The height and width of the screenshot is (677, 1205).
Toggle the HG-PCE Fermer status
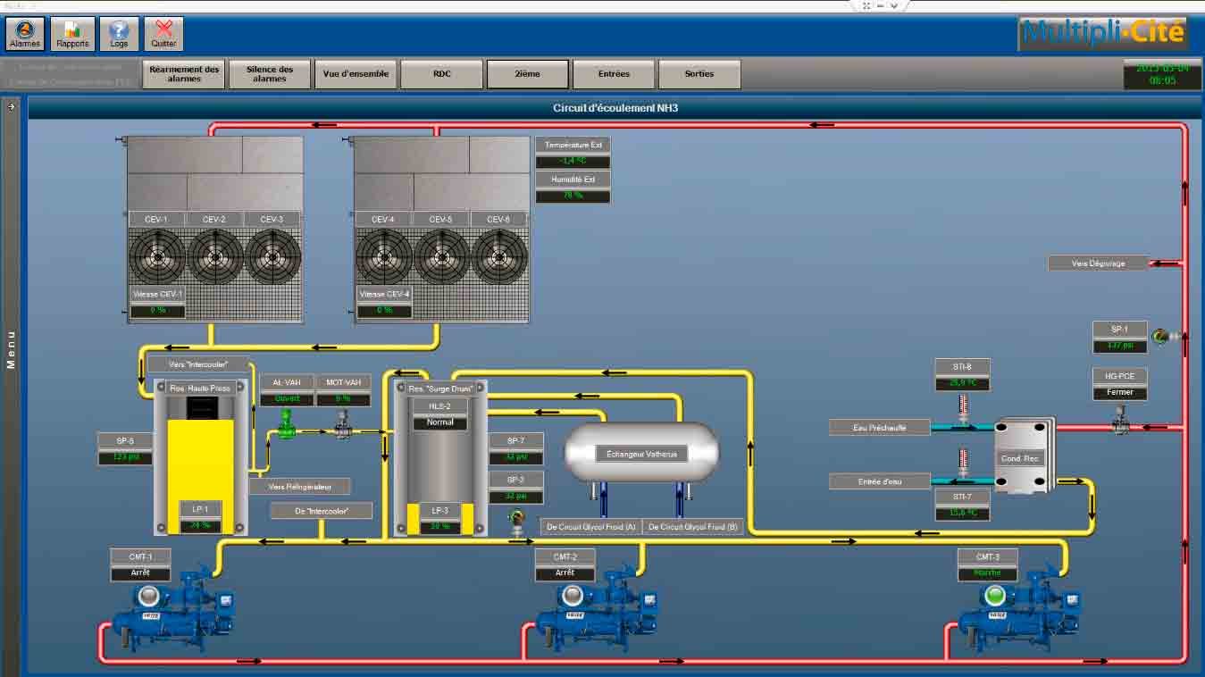coord(1119,392)
